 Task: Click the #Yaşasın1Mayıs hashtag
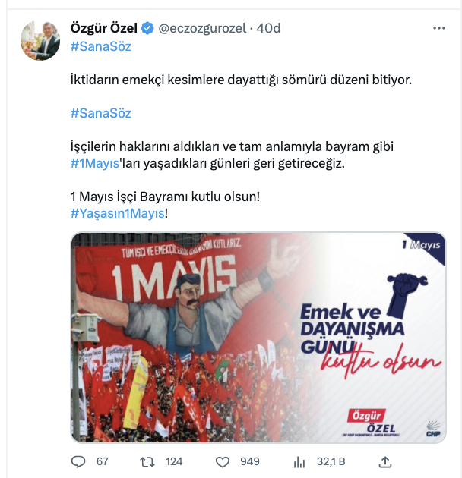point(118,213)
